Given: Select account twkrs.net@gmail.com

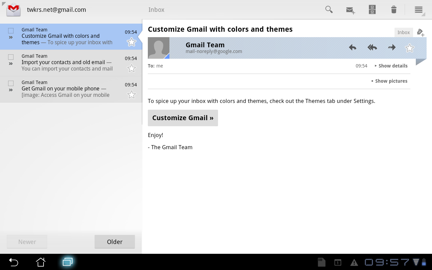Looking at the screenshot, I should click(56, 10).
